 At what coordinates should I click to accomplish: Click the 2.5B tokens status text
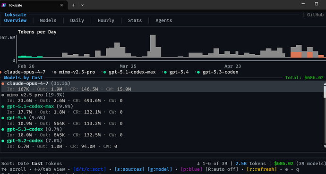(250, 164)
